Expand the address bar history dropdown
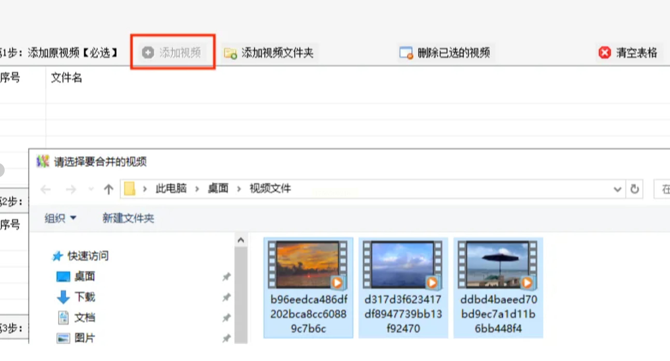670x361 pixels. pos(617,189)
